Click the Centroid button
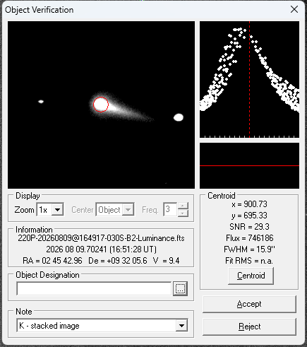This screenshot has width=307, height=347. coord(251,276)
